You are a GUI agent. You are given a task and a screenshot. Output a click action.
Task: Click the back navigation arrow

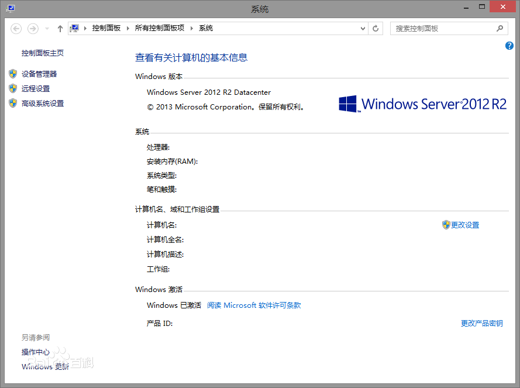coord(16,28)
